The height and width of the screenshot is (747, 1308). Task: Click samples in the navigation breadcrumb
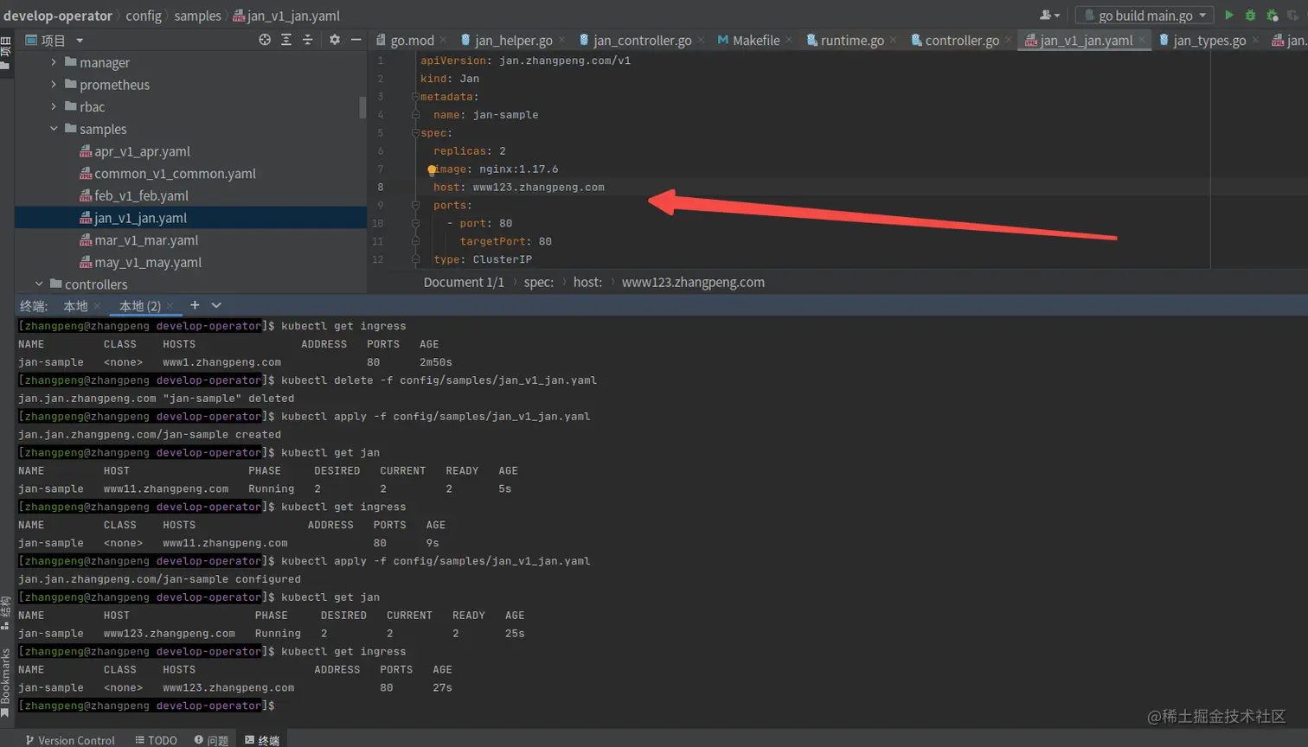point(197,16)
